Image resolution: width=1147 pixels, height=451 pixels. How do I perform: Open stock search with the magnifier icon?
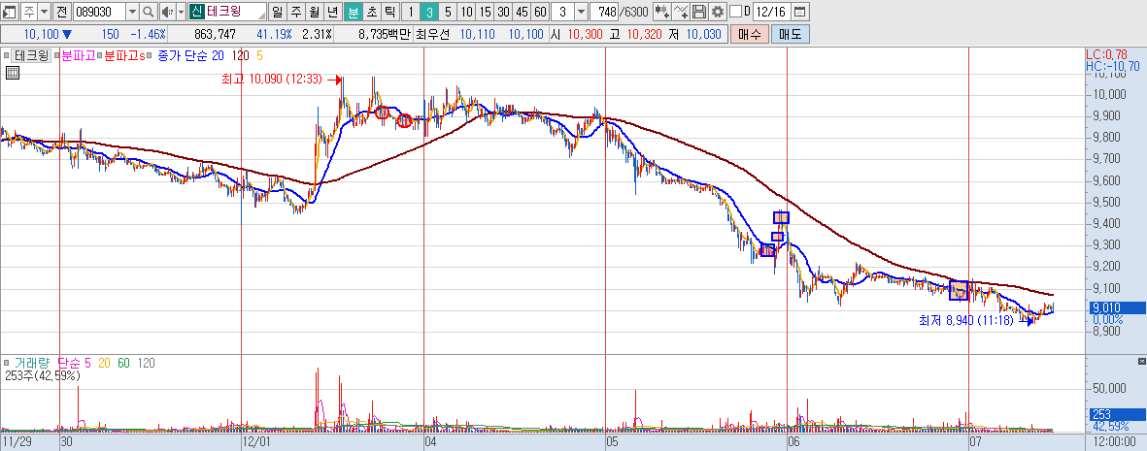[x=148, y=12]
